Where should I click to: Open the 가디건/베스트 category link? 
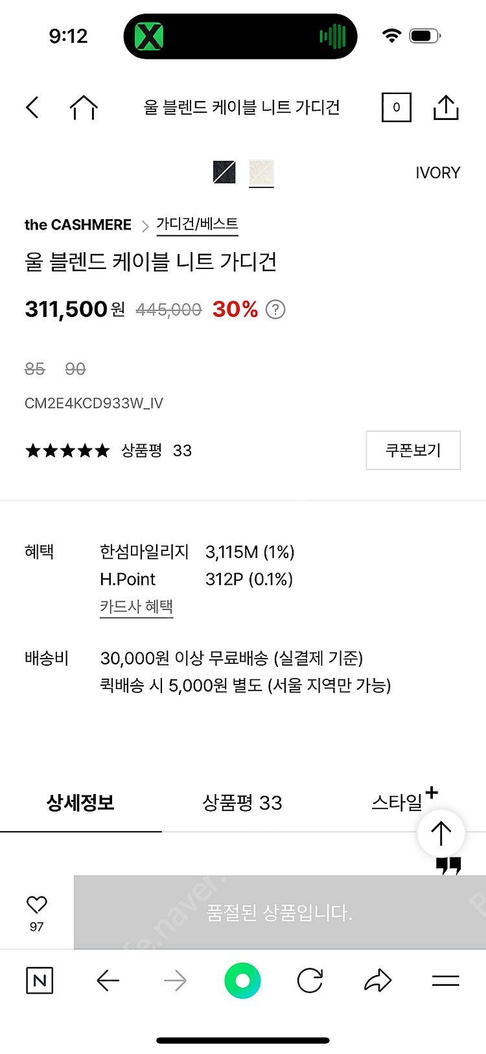tap(197, 224)
